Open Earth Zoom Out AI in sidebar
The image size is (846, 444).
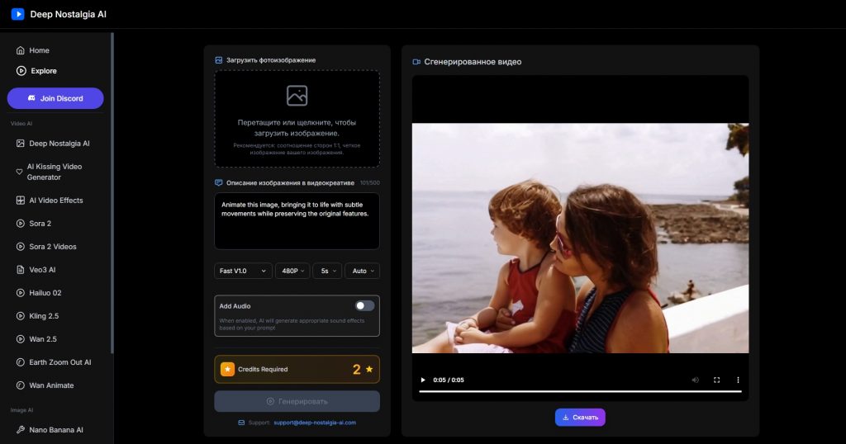click(x=59, y=362)
